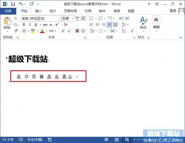
Task: Click the macro recording icon in status bar
Action: [x=50, y=140]
